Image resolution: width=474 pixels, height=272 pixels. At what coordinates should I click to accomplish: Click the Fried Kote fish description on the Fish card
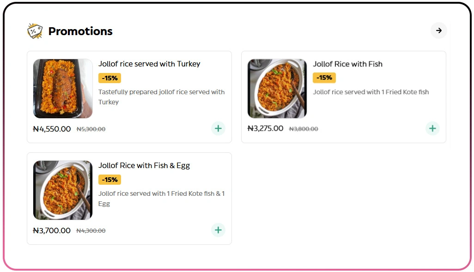[371, 92]
